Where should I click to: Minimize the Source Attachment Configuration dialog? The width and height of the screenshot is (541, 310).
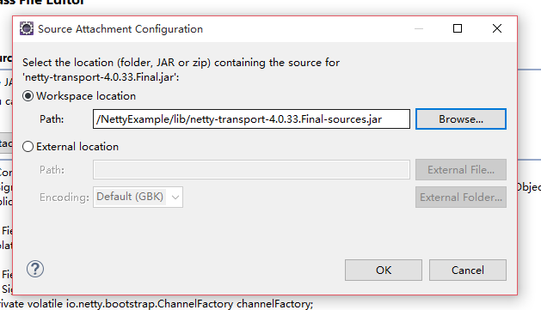point(419,28)
